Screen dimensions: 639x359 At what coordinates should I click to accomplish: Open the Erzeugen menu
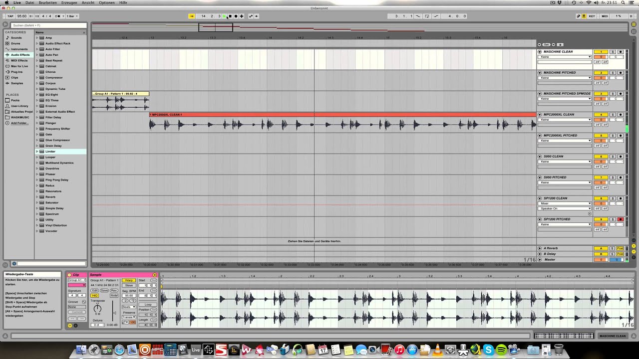click(69, 3)
